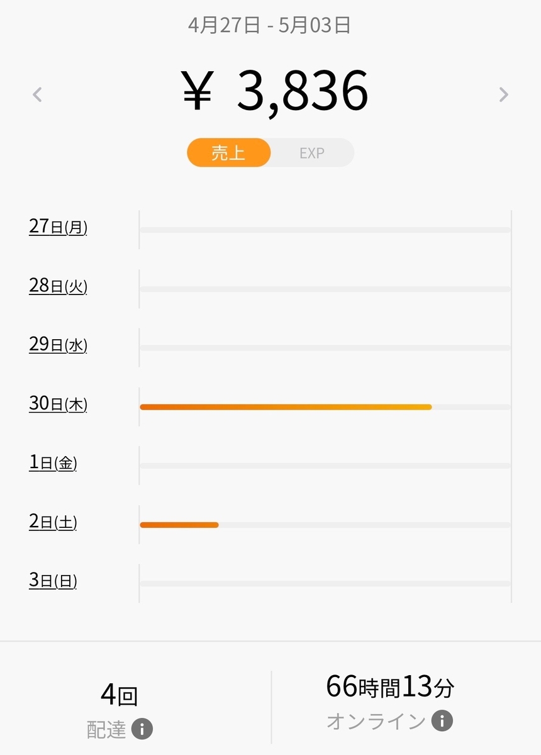Open info icon next to オンライン
The height and width of the screenshot is (755, 541).
pyautogui.click(x=442, y=720)
